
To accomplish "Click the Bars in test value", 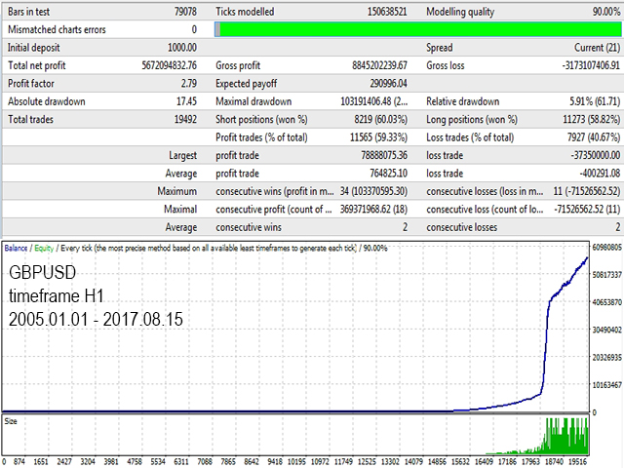I will click(x=181, y=11).
